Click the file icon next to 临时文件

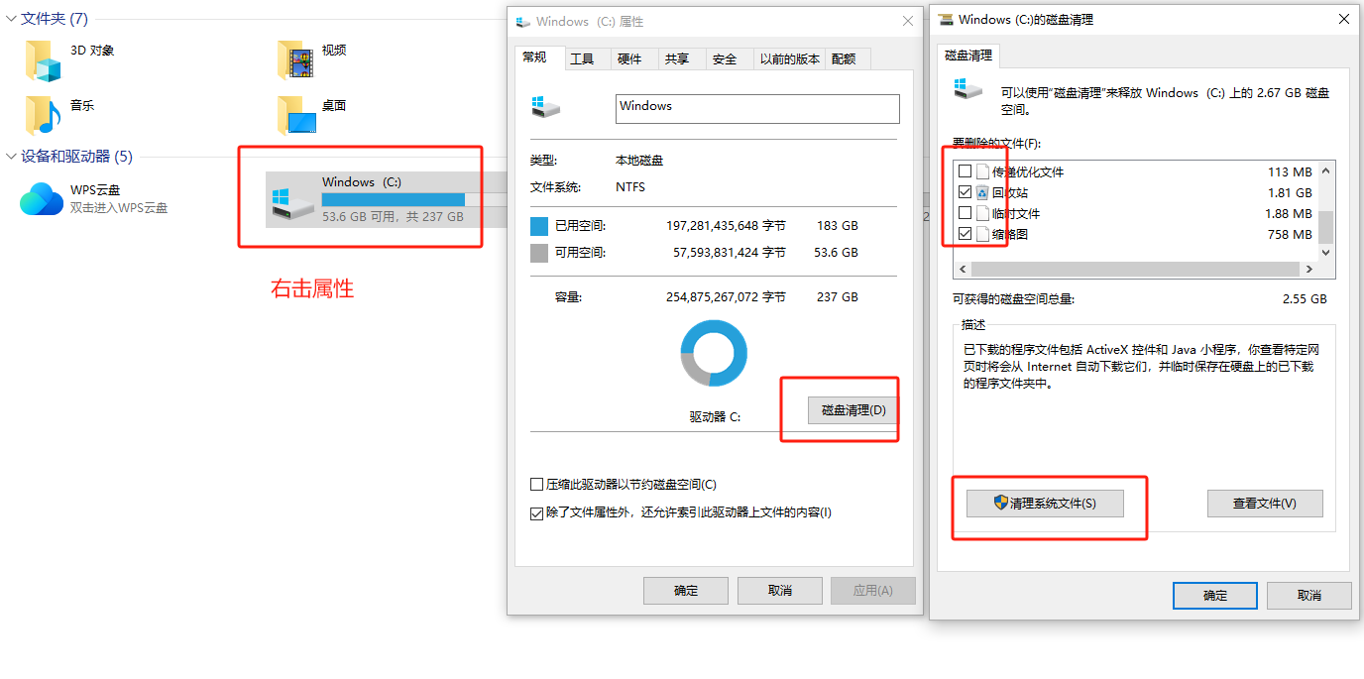pos(982,213)
